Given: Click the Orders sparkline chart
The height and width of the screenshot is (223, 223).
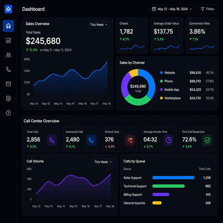Looking at the screenshot, I should (132, 47).
